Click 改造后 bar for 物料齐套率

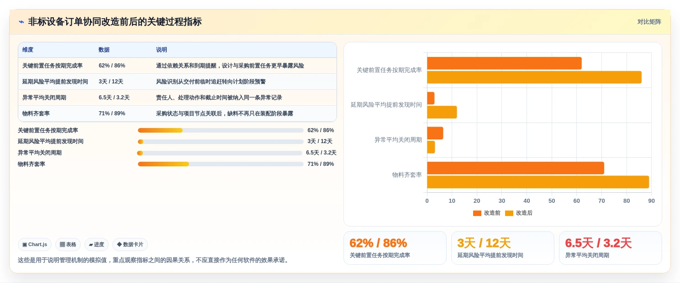[538, 182]
